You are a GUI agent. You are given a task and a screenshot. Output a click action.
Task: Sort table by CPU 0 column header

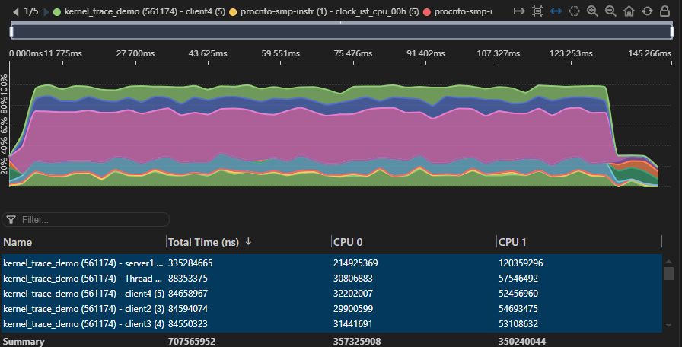click(x=348, y=242)
